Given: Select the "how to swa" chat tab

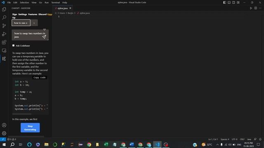Looking at the screenshot, I should [x=21, y=23].
